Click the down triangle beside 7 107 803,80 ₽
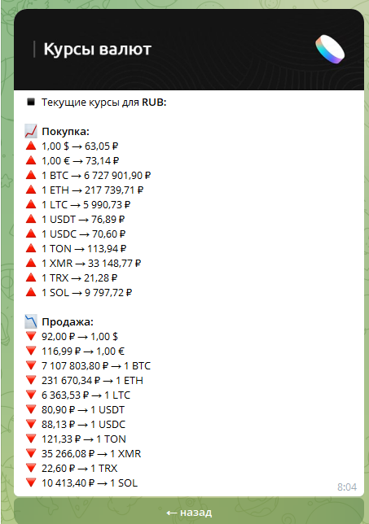 tap(31, 365)
